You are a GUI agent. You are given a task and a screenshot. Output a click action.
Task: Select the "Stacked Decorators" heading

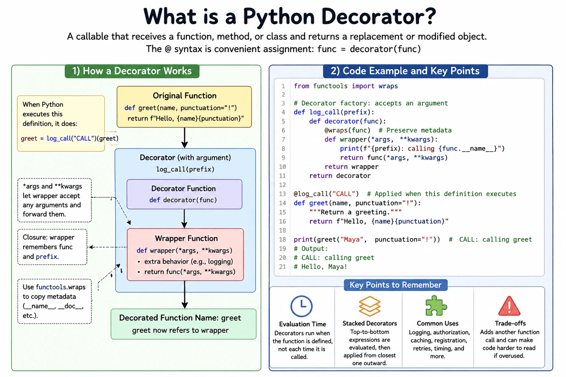pos(370,324)
